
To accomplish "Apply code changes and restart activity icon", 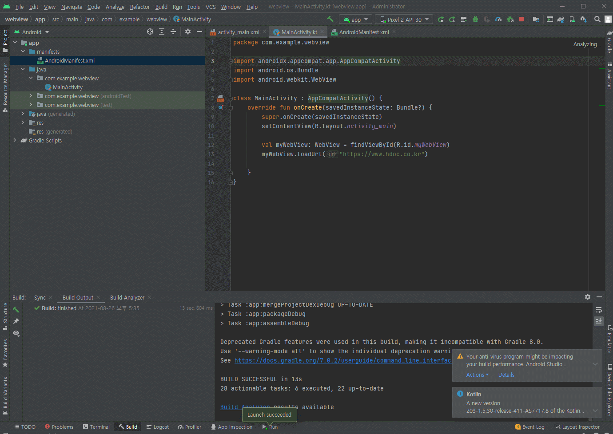I will [x=452, y=20].
